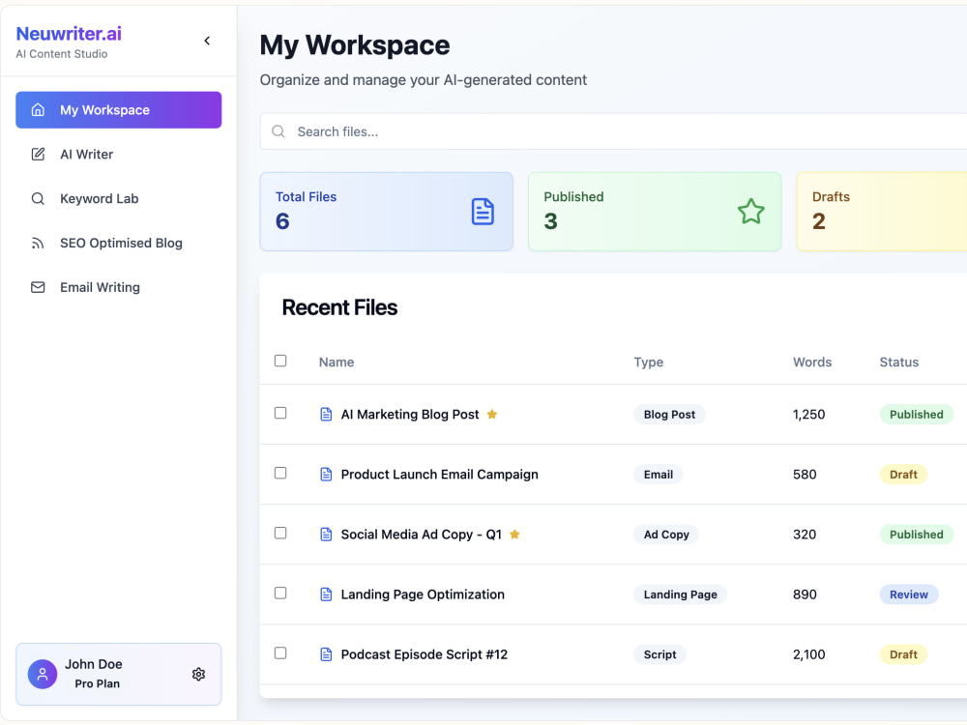Image resolution: width=967 pixels, height=725 pixels.
Task: Open the Product Launch Email Campaign file
Action: [440, 474]
